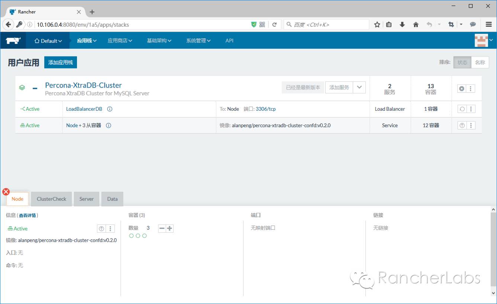Open the 应用商店 menu

120,41
